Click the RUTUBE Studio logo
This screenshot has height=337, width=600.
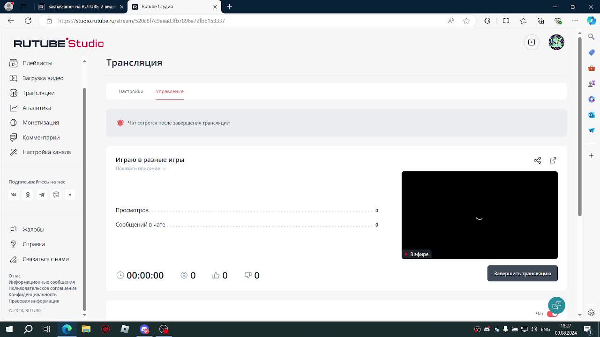click(x=59, y=43)
